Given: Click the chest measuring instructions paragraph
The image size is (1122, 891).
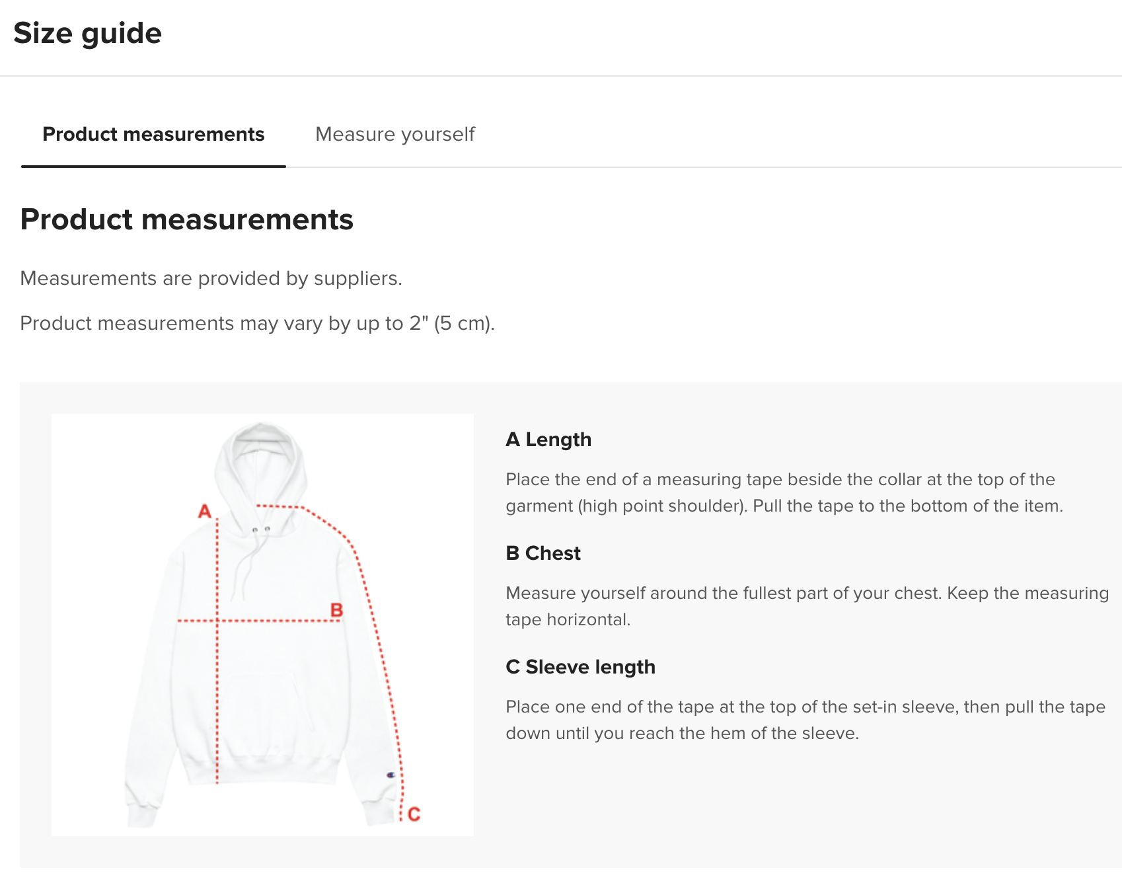Looking at the screenshot, I should tap(807, 606).
